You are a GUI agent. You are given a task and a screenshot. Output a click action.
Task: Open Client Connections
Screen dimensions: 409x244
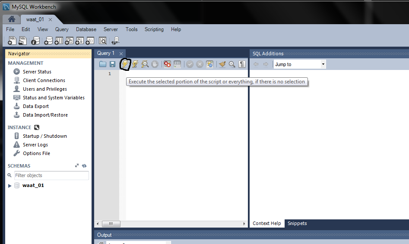44,80
